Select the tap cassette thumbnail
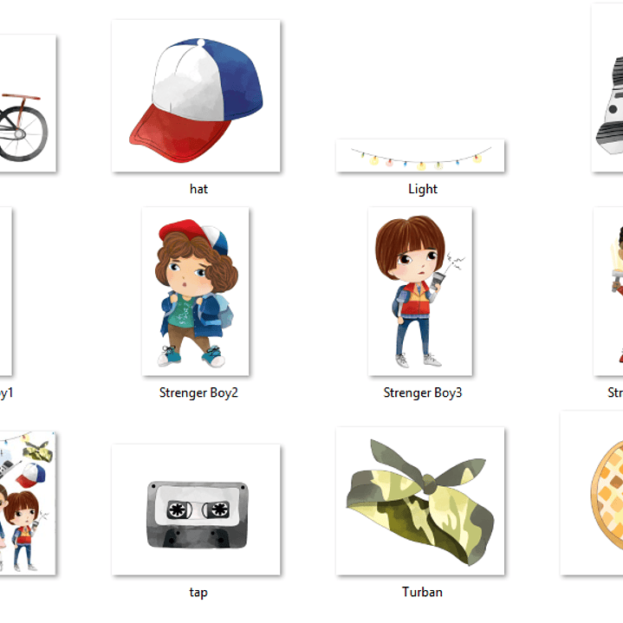623x623 pixels. click(x=196, y=509)
